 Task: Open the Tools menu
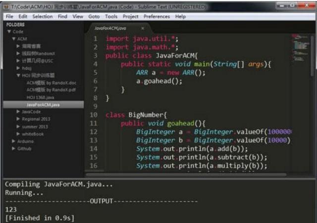(111, 16)
